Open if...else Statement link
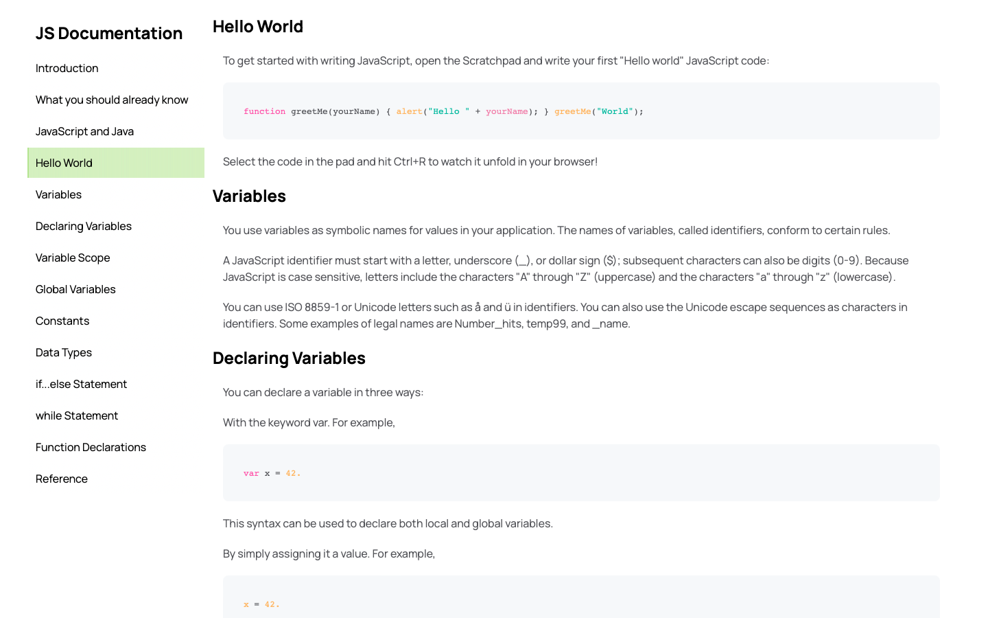 point(81,384)
